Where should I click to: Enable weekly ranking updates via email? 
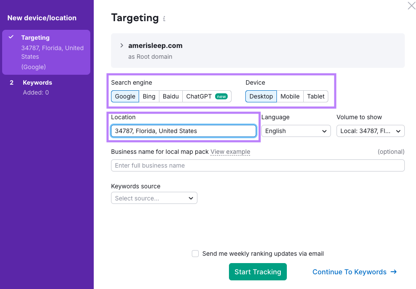coord(195,254)
